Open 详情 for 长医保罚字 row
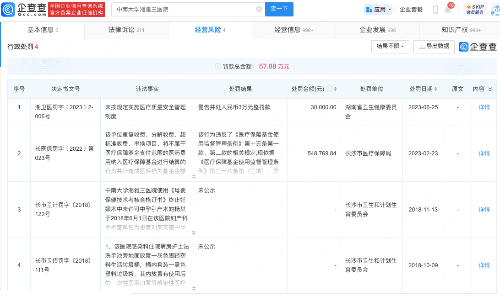The width and height of the screenshot is (500, 296). point(484,153)
